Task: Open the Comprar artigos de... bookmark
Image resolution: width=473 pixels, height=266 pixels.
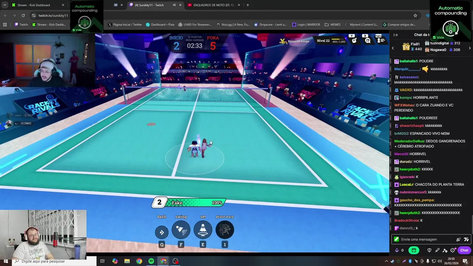Action: (399, 25)
